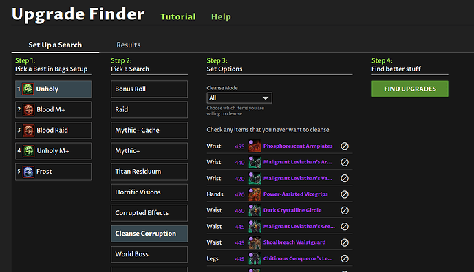The height and width of the screenshot is (272, 474).
Task: Click the Blood M+ spec icon
Action: point(28,110)
